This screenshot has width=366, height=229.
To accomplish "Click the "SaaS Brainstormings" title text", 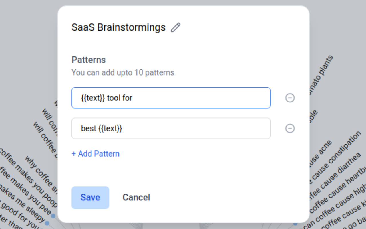I will pos(118,27).
